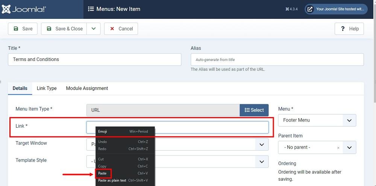Switch to the Module Assignment tab
The image size is (376, 186).
point(87,88)
